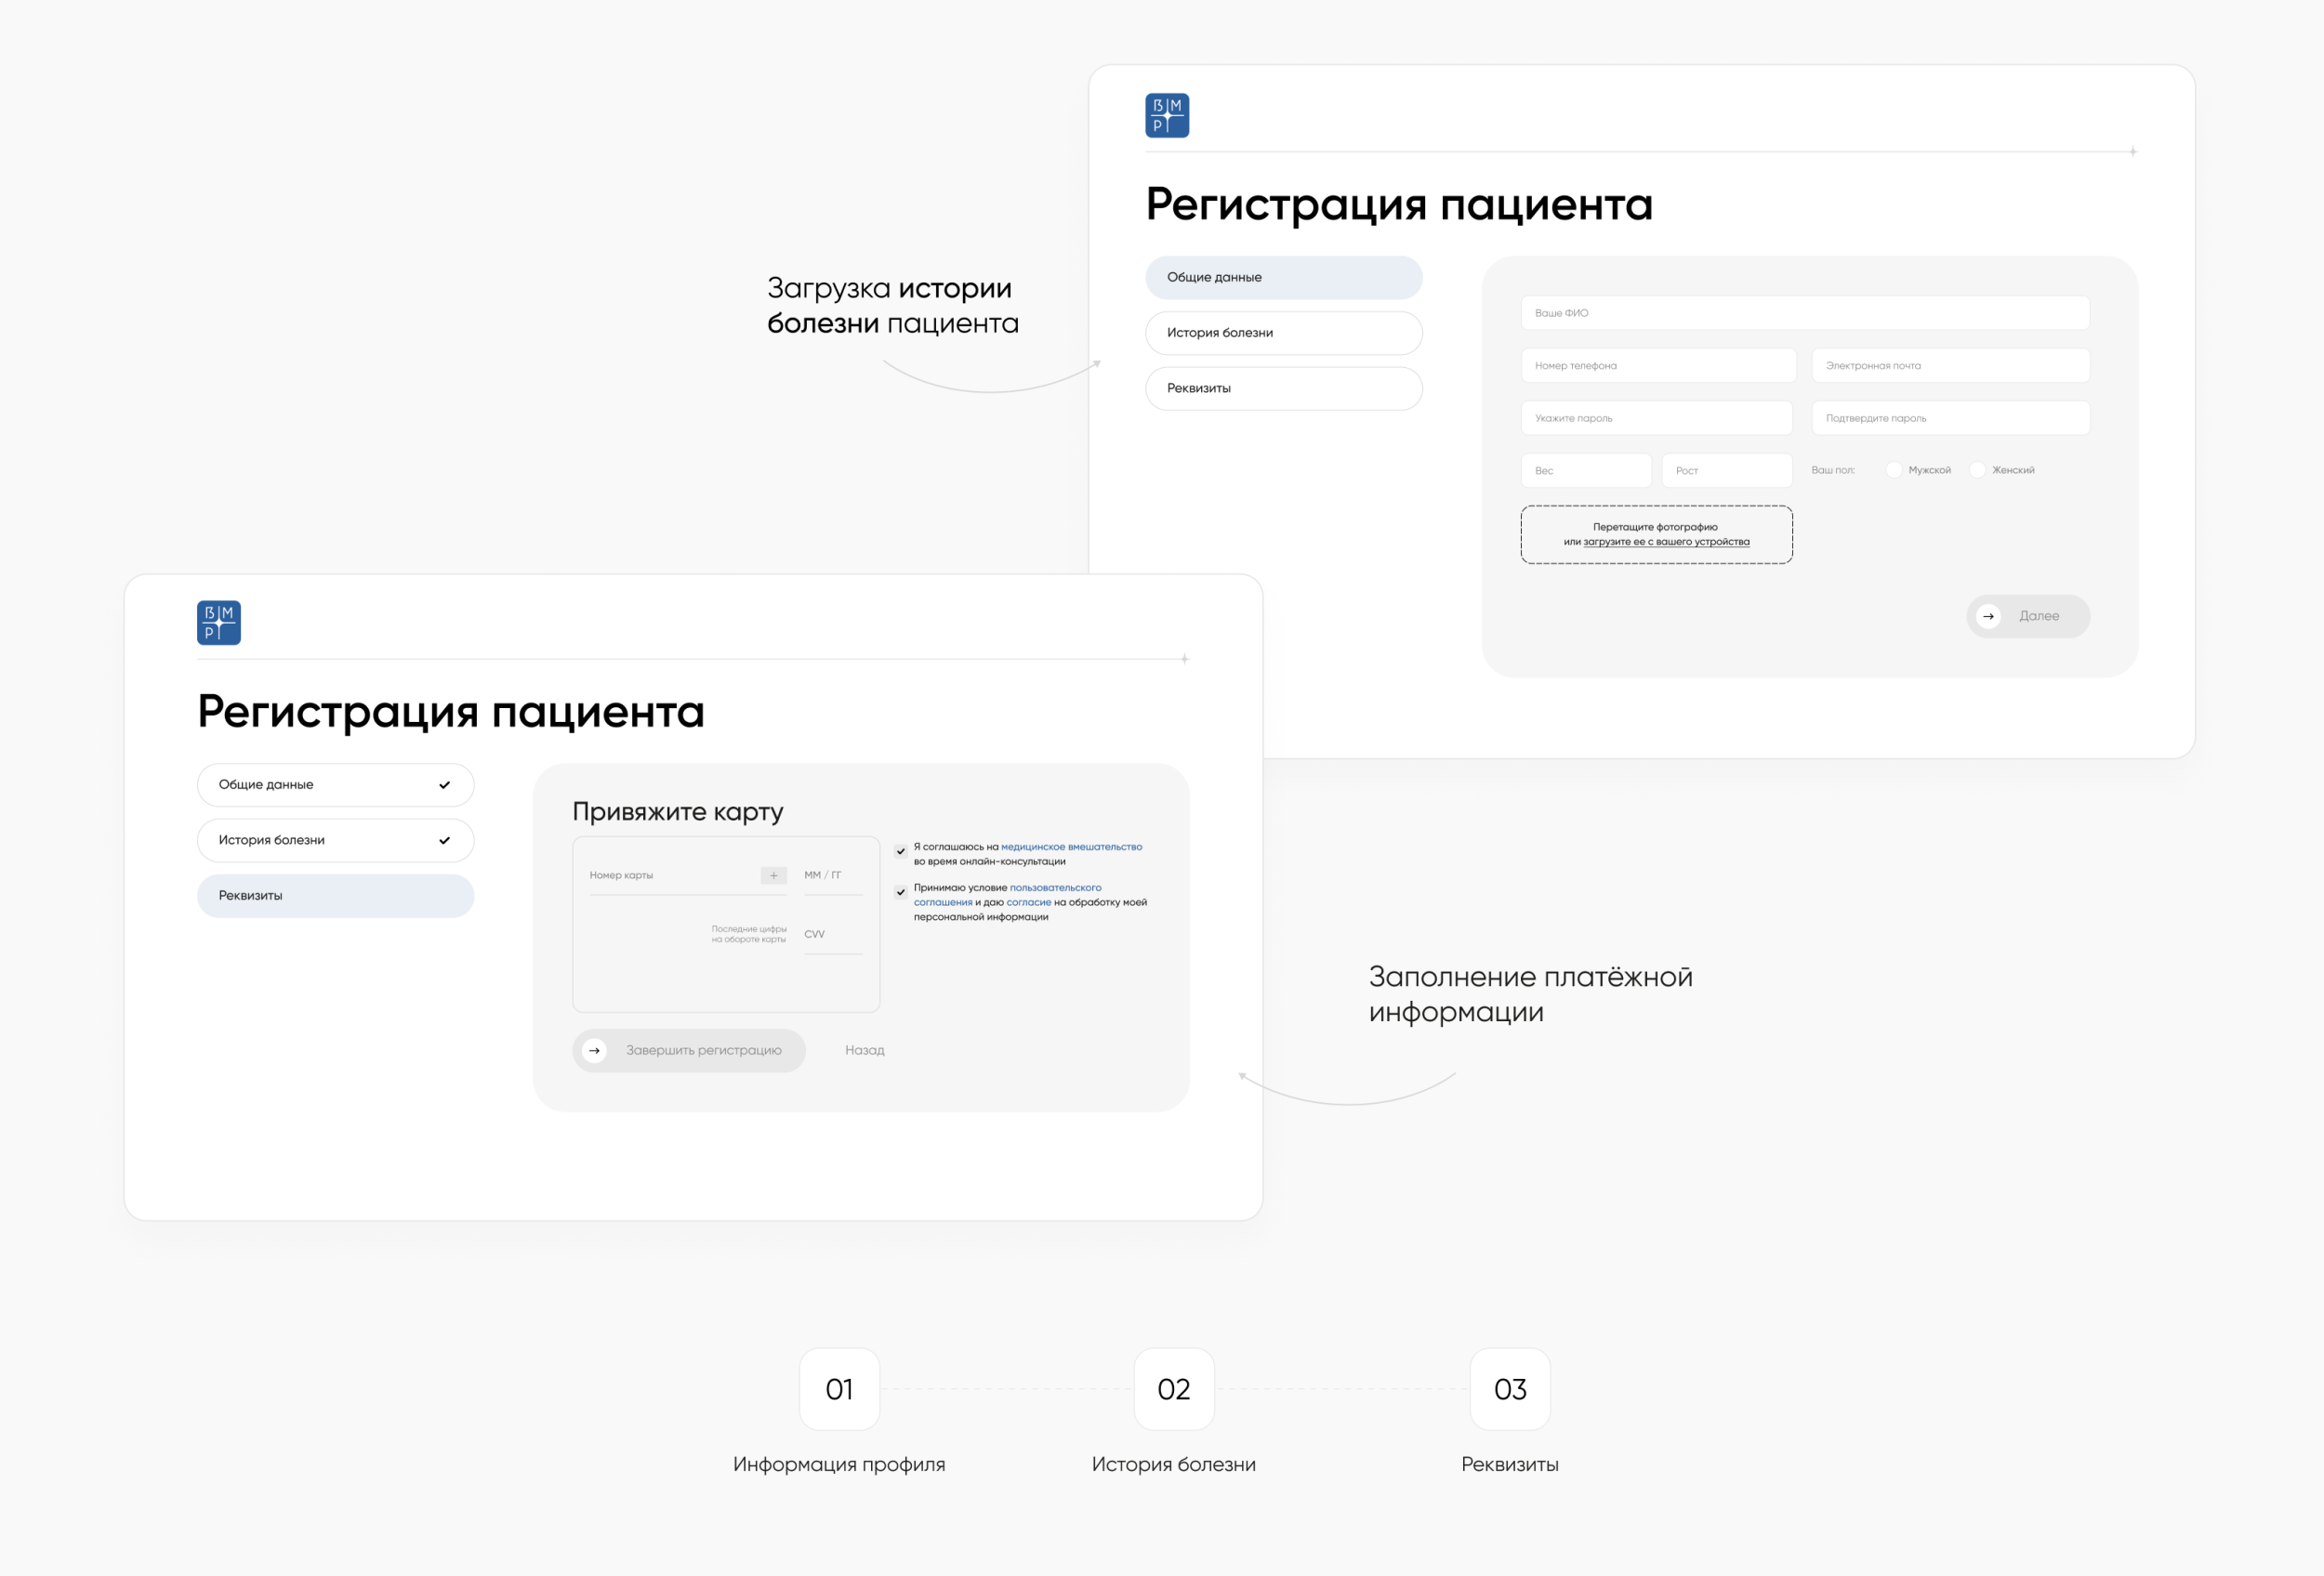Select the Женский gender radio button
Image resolution: width=2324 pixels, height=1576 pixels.
click(1976, 469)
